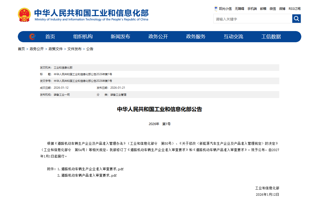Screen dimensions: 313x205
Task: Open 工信数据 navigation menu
Action: (x=271, y=36)
